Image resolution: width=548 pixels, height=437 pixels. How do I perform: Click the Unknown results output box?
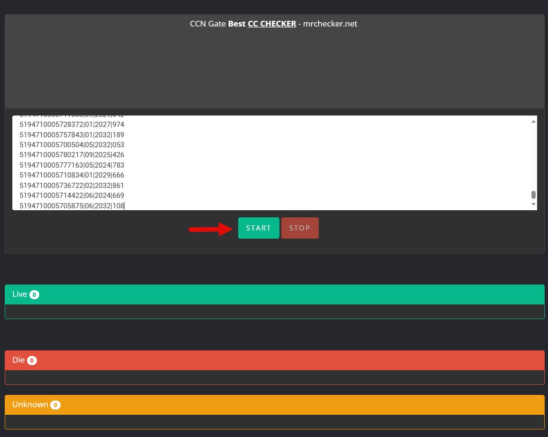(275, 422)
